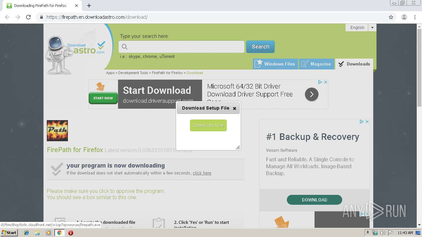Viewport: 422px width, 237px height.
Task: Click the FirePath flame app icon
Action: [x=57, y=131]
